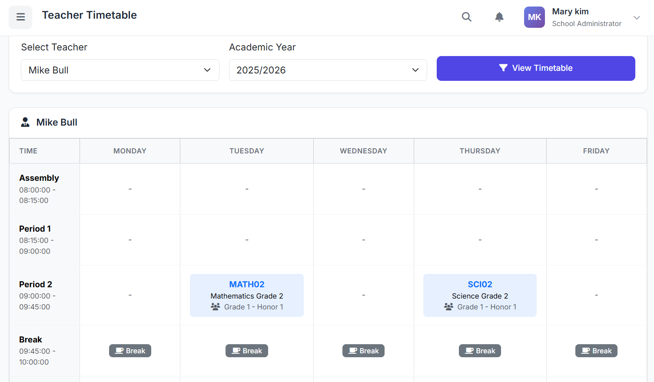Open the navigation hamburger menu

[20, 17]
